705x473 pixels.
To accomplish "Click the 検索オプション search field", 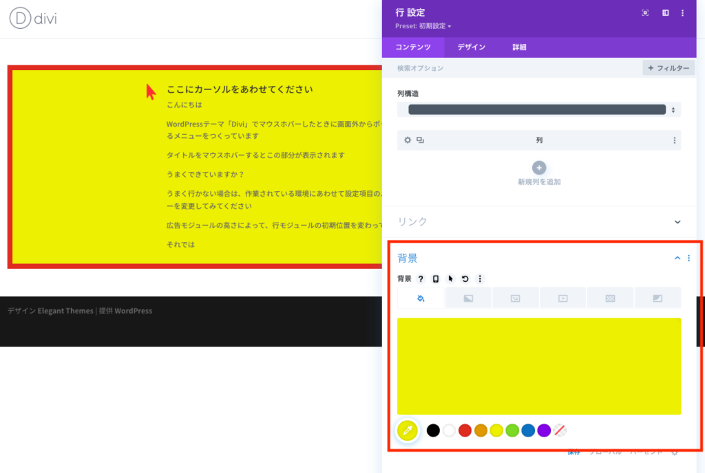I will [x=509, y=68].
